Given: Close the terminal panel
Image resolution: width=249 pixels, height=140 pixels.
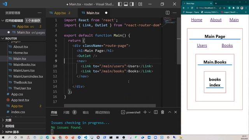Looking at the screenshot, I should pos(175,112).
